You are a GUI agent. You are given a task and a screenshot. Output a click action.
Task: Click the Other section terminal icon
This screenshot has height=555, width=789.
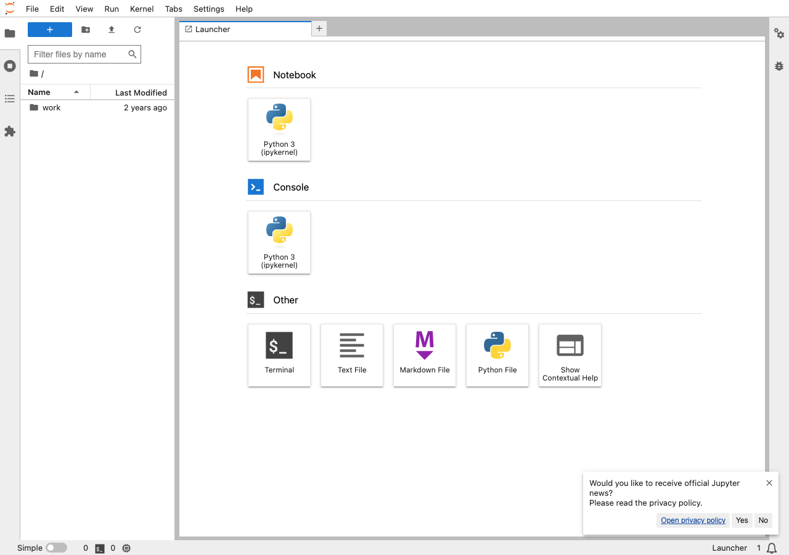[x=256, y=300]
